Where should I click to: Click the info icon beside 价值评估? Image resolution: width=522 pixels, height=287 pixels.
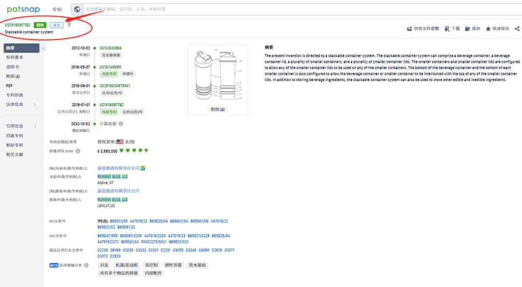coord(78,151)
